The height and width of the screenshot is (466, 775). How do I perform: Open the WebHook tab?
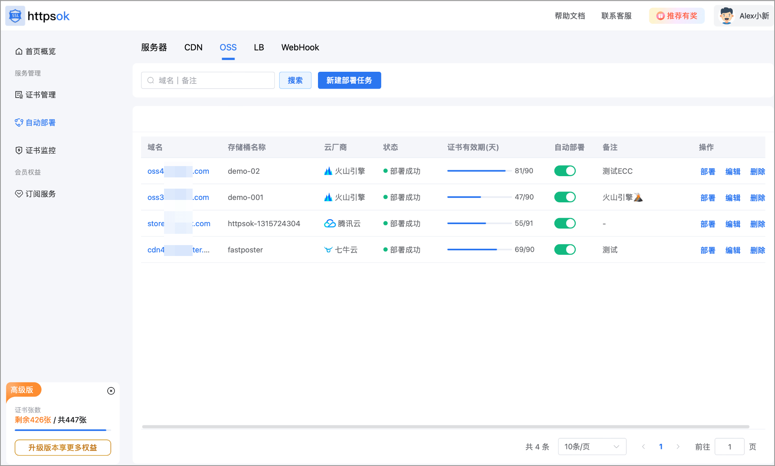[300, 48]
